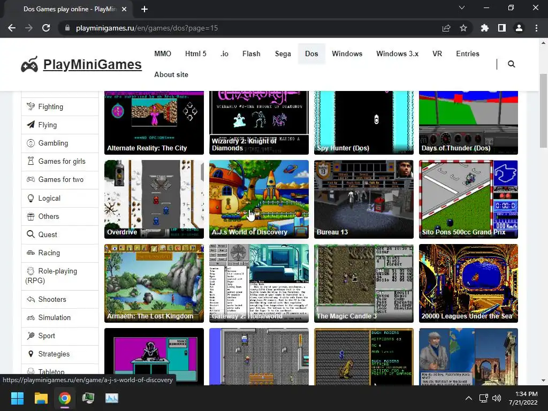Screen dimensions: 548x411
Task: Open Sito Pons 500cc Grand Prix game
Action: tap(468, 199)
